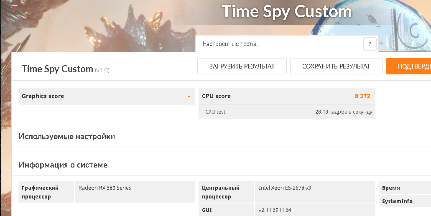Click Графический процессор label
This screenshot has width=431, height=216.
coord(40,192)
